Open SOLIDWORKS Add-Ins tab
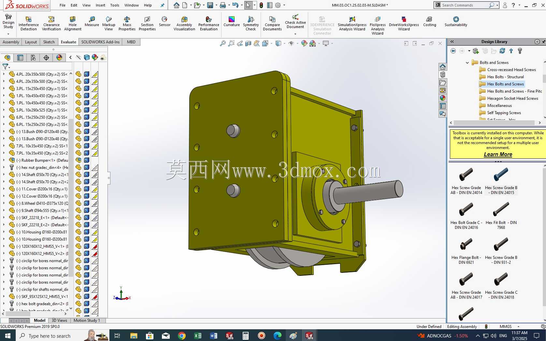This screenshot has height=341, width=546. [100, 42]
